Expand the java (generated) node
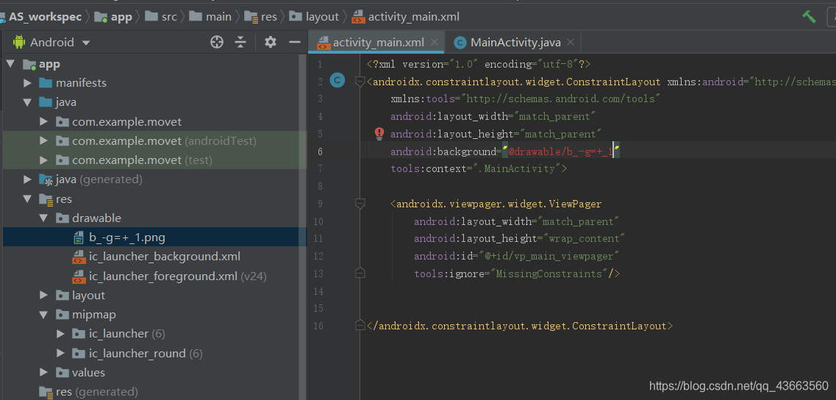The image size is (836, 400). point(27,179)
